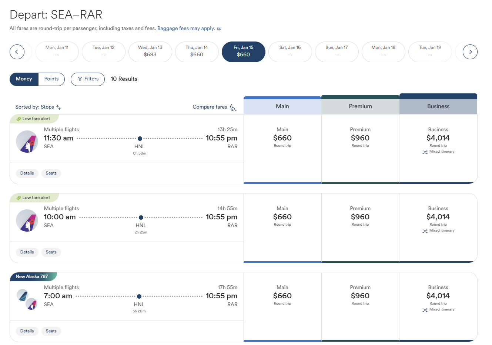The height and width of the screenshot is (345, 492).
Task: Select the Thu, Jan 14 date tab
Action: tap(197, 52)
